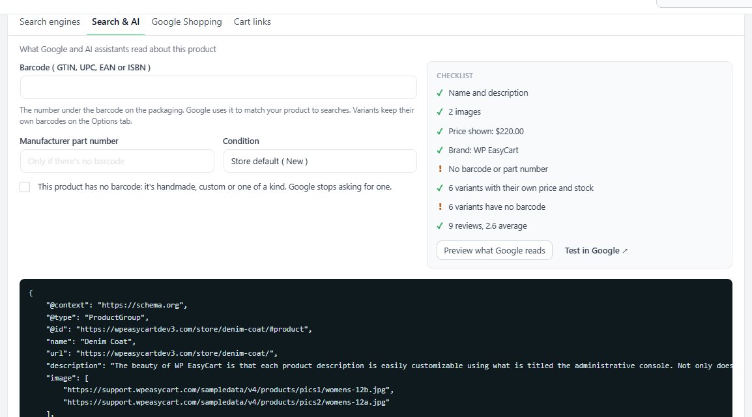Open the Condition dropdown
Screen dimensions: 752x417
coord(320,161)
